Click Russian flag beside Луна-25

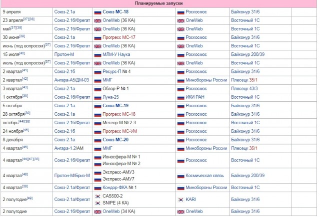coord(97,98)
